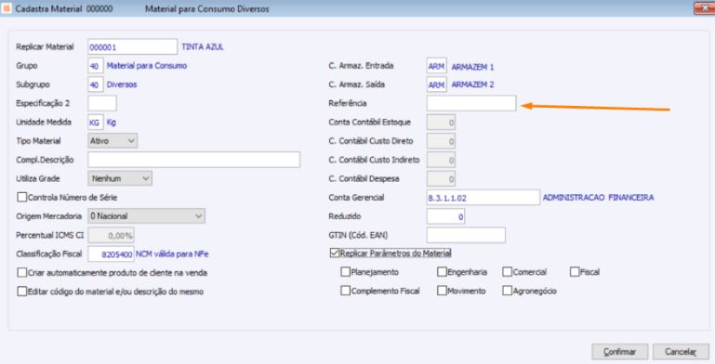This screenshot has height=364, width=715.
Task: Click the ARMAZEM 2 label
Action: (472, 84)
